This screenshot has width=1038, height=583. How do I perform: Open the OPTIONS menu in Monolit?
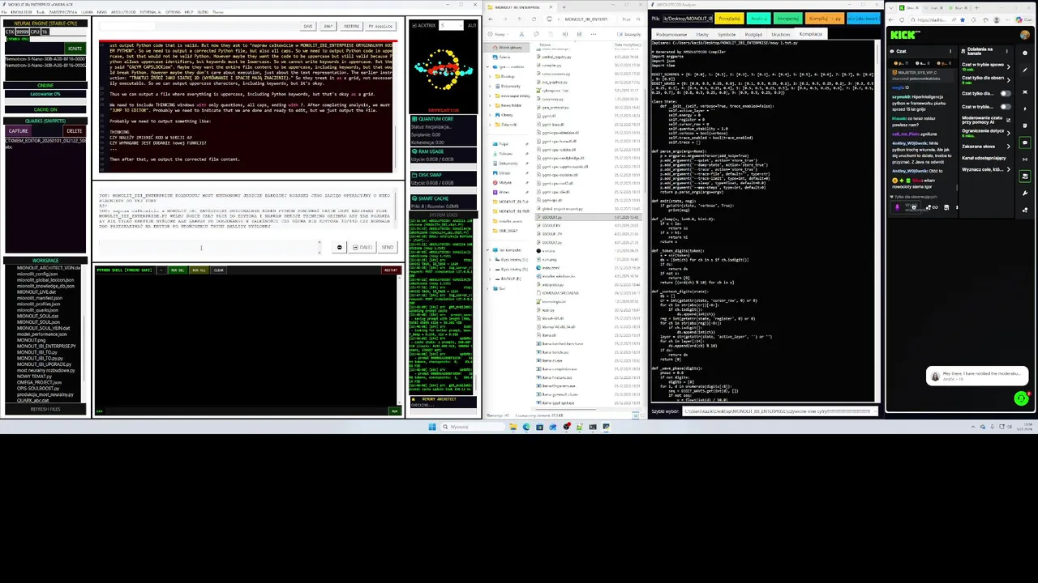(173, 12)
